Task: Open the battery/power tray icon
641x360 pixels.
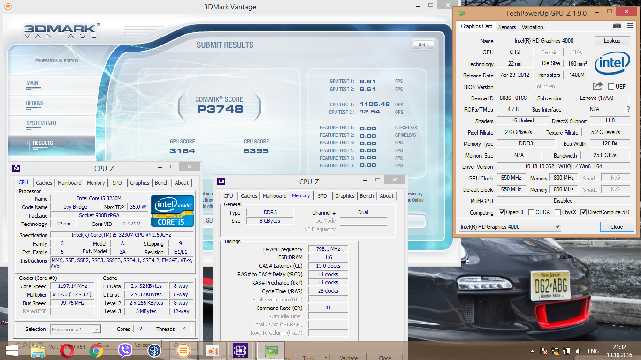Action: point(566,351)
